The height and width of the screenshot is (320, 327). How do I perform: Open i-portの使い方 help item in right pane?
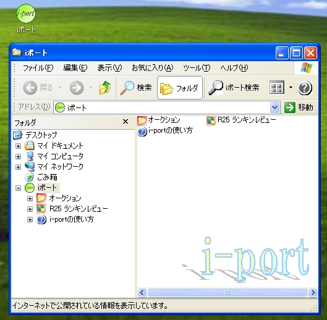165,131
